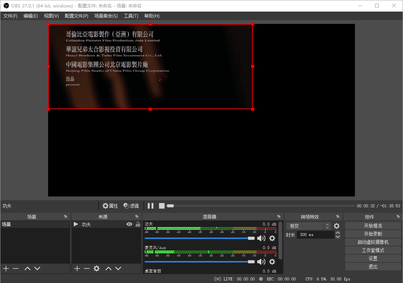Viewport: 403px width, 283px height.
Task: Adjust 麦克风/Aux volume slider
Action: pos(200,262)
